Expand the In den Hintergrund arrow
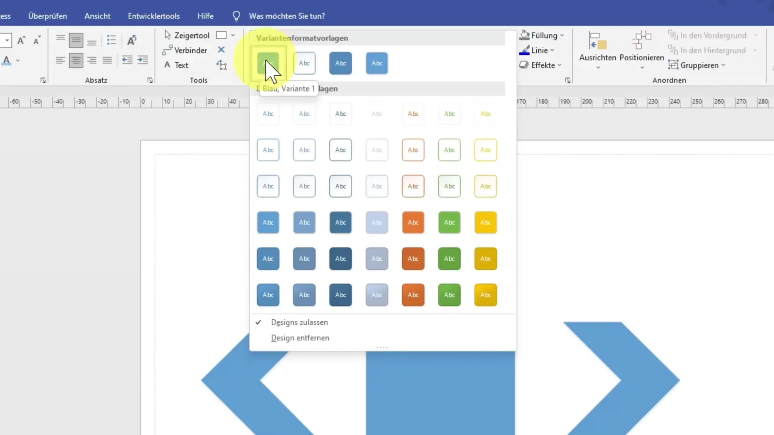 pos(755,50)
